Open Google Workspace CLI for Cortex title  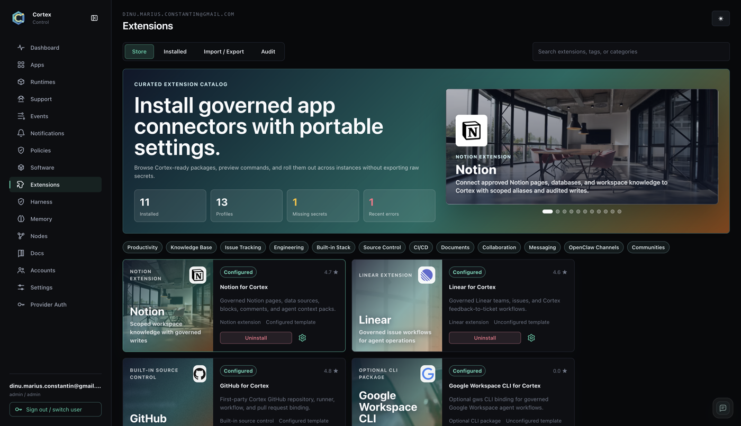click(x=495, y=386)
